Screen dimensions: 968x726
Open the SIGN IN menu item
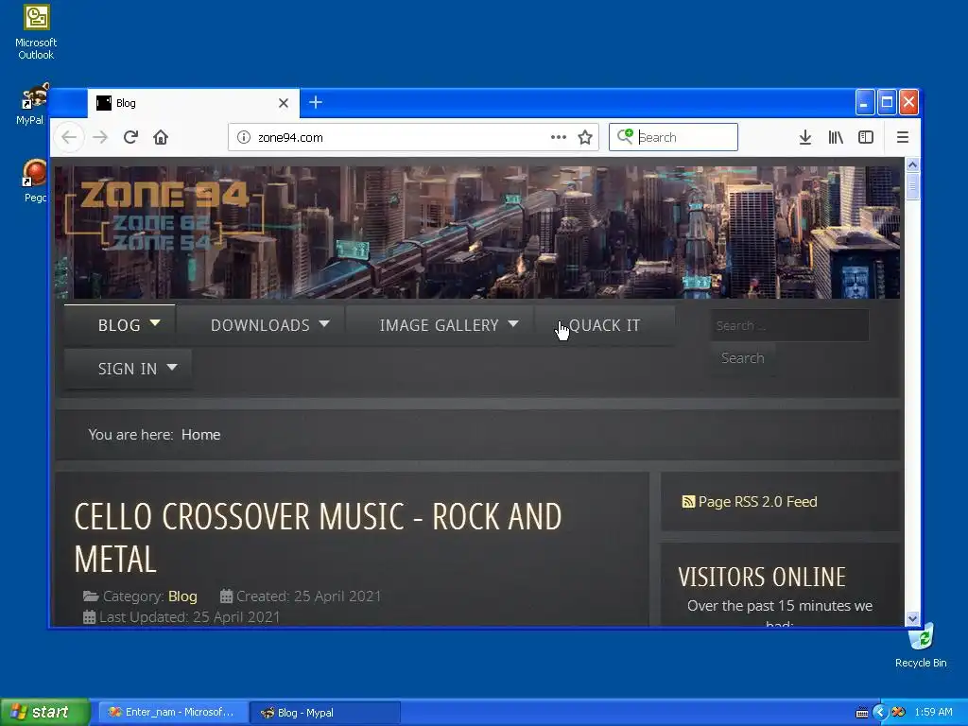pos(128,369)
